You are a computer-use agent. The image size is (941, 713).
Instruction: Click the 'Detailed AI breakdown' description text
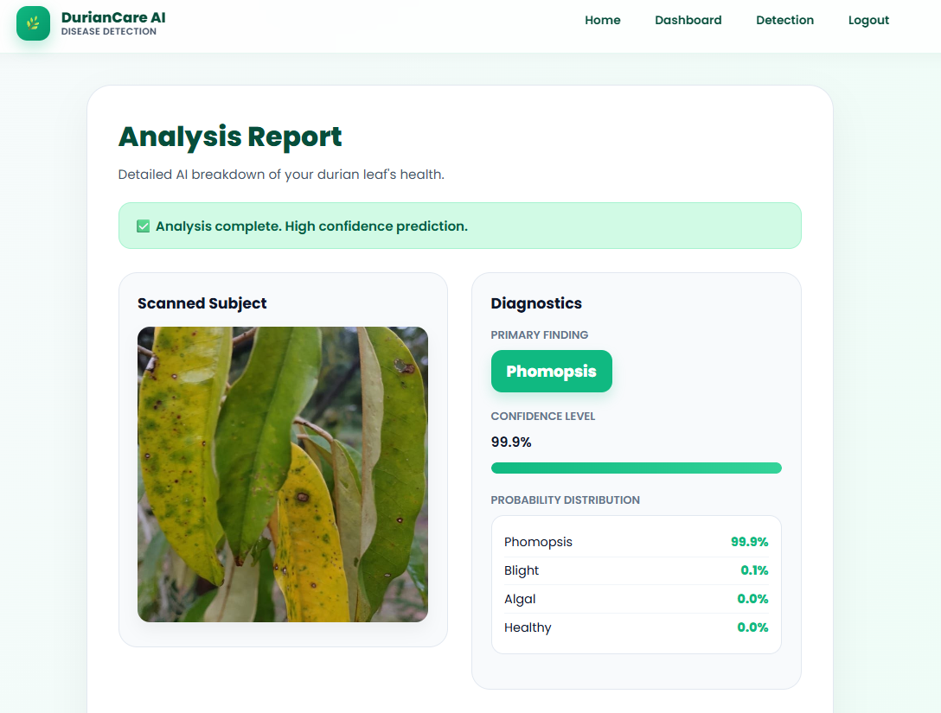click(x=281, y=175)
